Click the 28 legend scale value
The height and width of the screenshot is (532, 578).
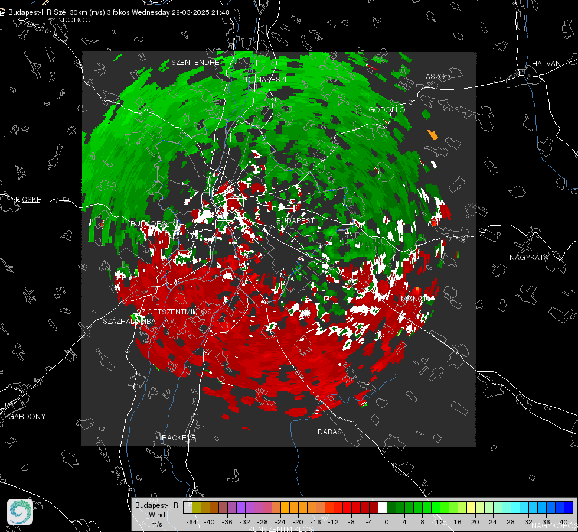point(511,522)
